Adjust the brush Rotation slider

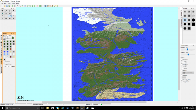click(x=187, y=49)
